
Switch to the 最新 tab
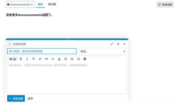(x=40, y=5)
